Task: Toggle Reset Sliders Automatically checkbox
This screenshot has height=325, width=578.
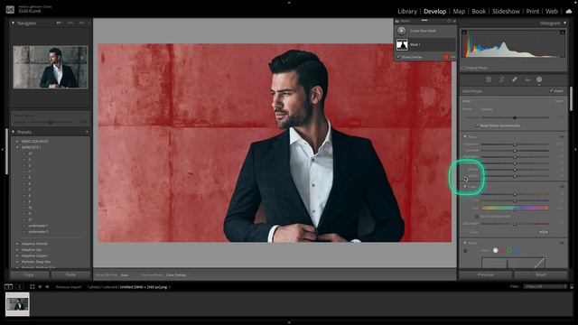Action: point(477,125)
